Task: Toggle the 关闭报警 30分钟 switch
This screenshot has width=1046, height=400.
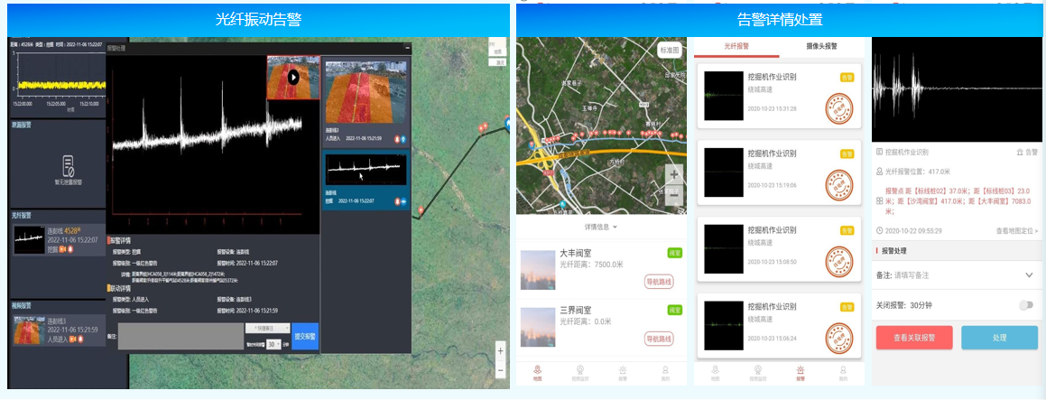Action: [1026, 305]
